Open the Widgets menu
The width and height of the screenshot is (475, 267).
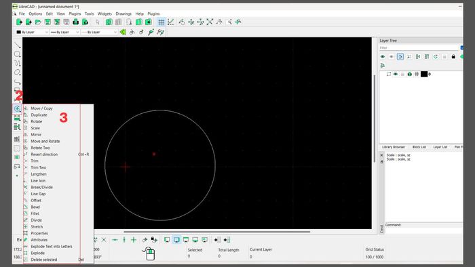(104, 14)
